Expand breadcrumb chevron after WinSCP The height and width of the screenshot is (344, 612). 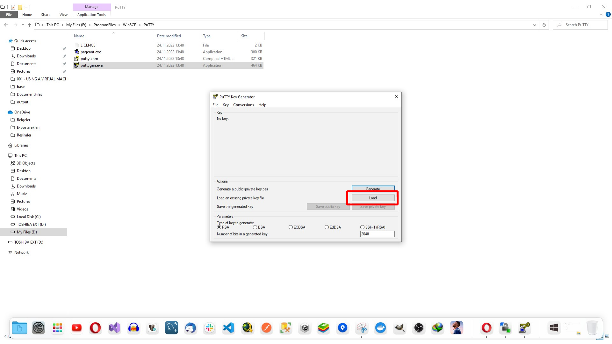[140, 25]
